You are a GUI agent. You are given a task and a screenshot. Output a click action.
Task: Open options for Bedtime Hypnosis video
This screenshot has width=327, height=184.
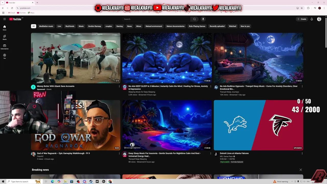(x=302, y=86)
